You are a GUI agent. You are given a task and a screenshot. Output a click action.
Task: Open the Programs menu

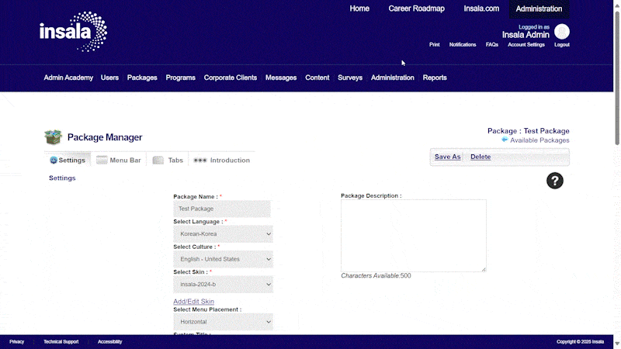click(x=181, y=78)
